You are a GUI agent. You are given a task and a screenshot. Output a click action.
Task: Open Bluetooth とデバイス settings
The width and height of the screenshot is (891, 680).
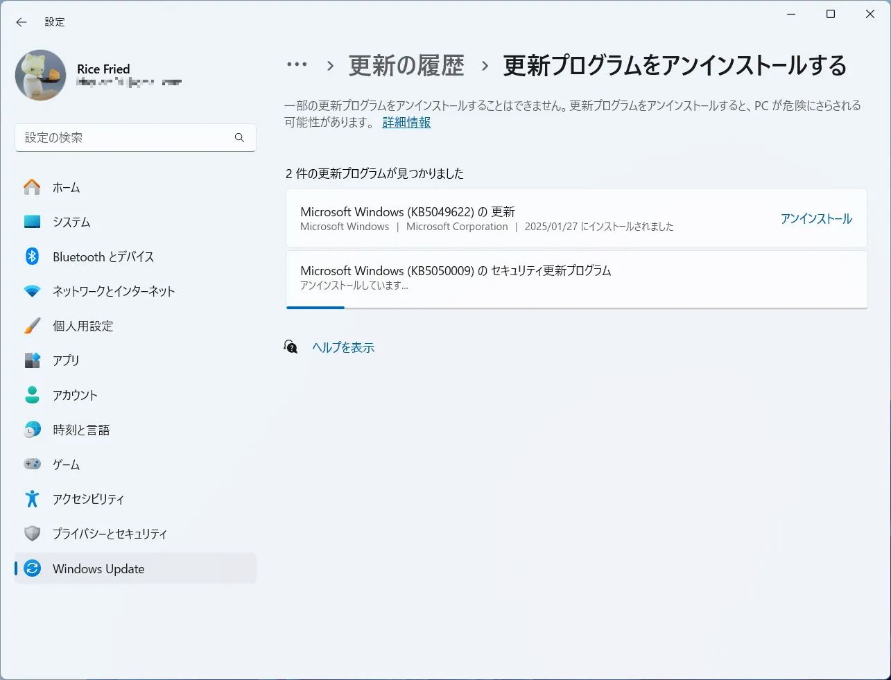135,256
